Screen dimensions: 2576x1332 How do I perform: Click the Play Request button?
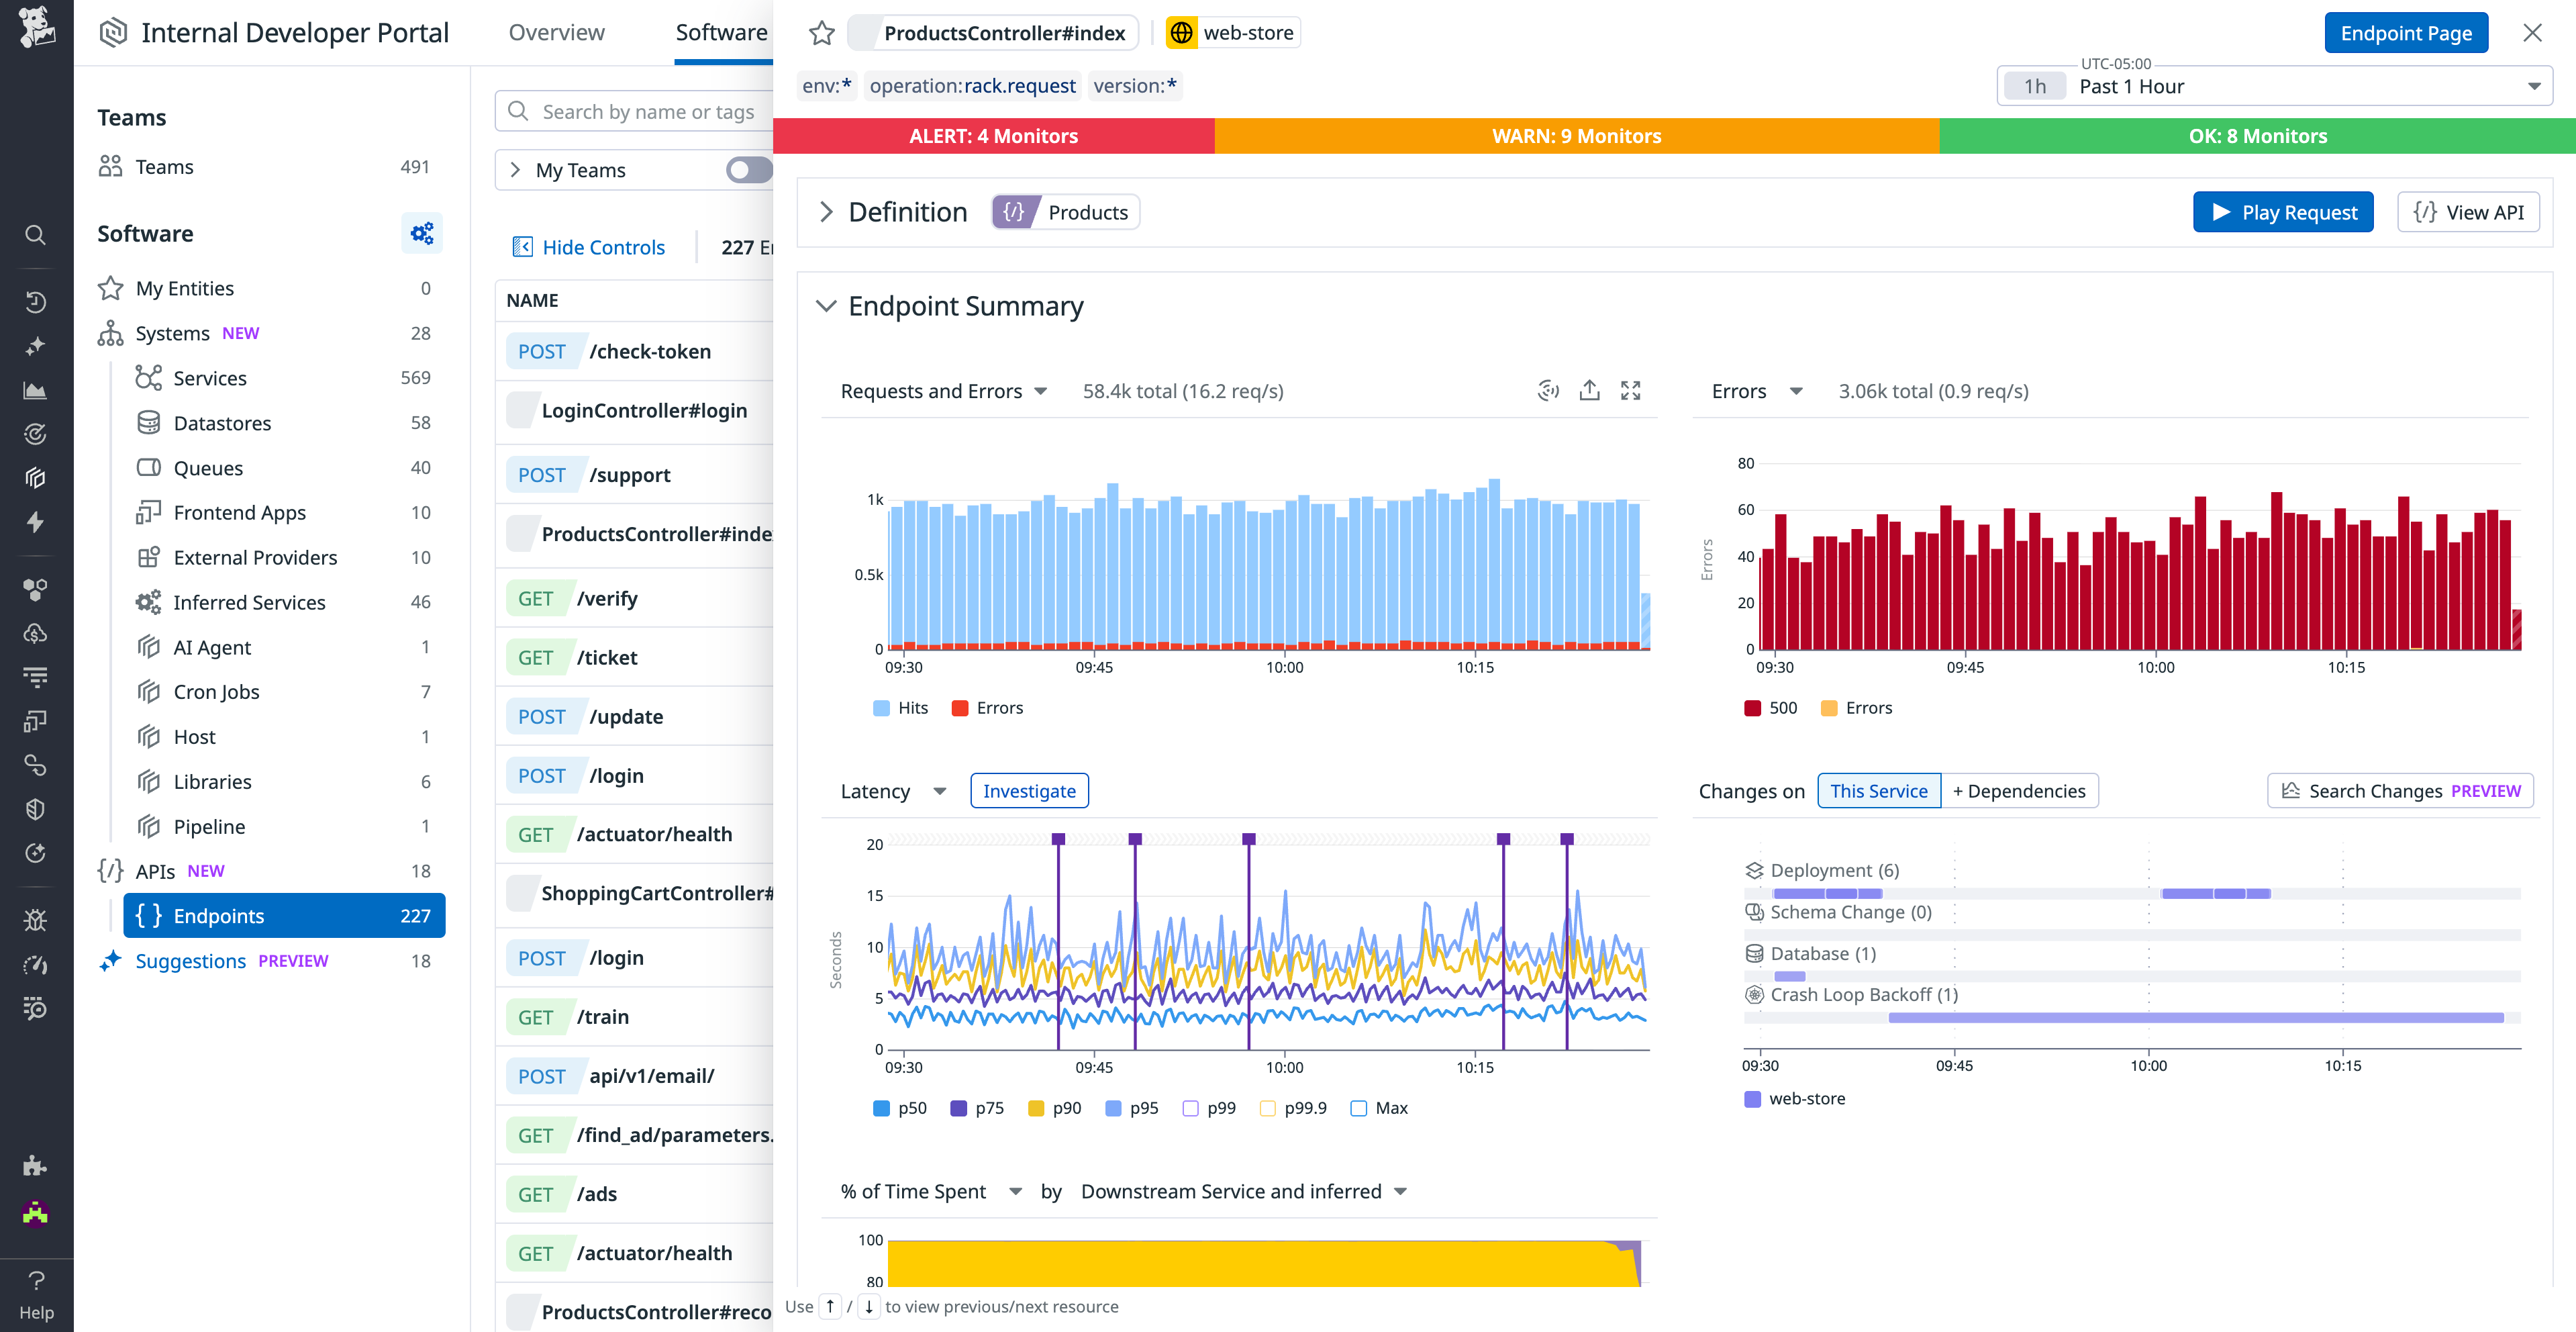point(2283,211)
